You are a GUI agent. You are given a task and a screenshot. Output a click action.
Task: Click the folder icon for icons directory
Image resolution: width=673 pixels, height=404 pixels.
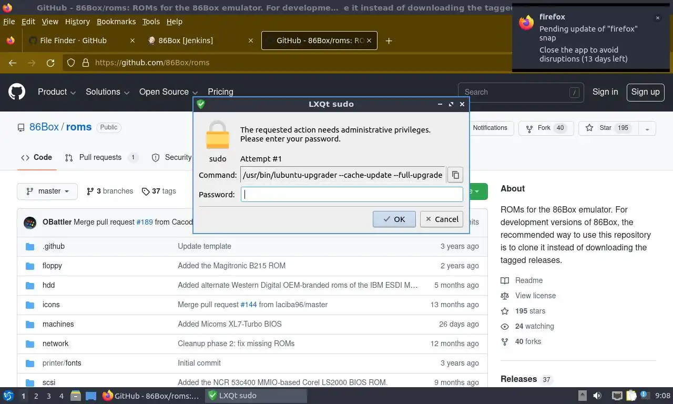click(30, 305)
